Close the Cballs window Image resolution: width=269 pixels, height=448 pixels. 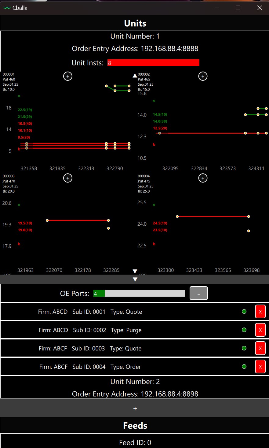[260, 8]
